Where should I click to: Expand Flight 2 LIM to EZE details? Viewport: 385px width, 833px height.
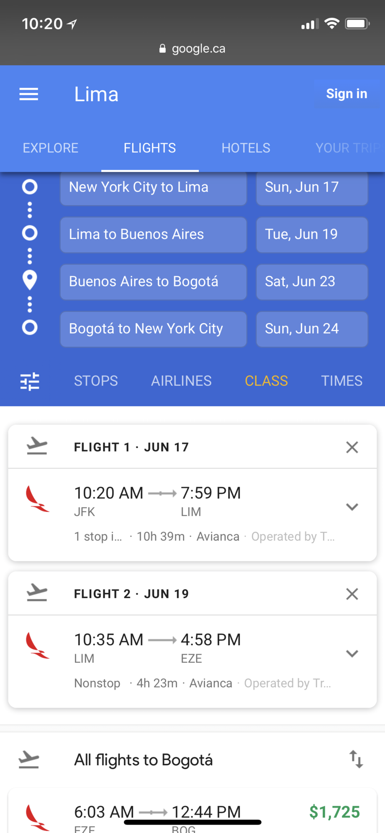click(352, 653)
